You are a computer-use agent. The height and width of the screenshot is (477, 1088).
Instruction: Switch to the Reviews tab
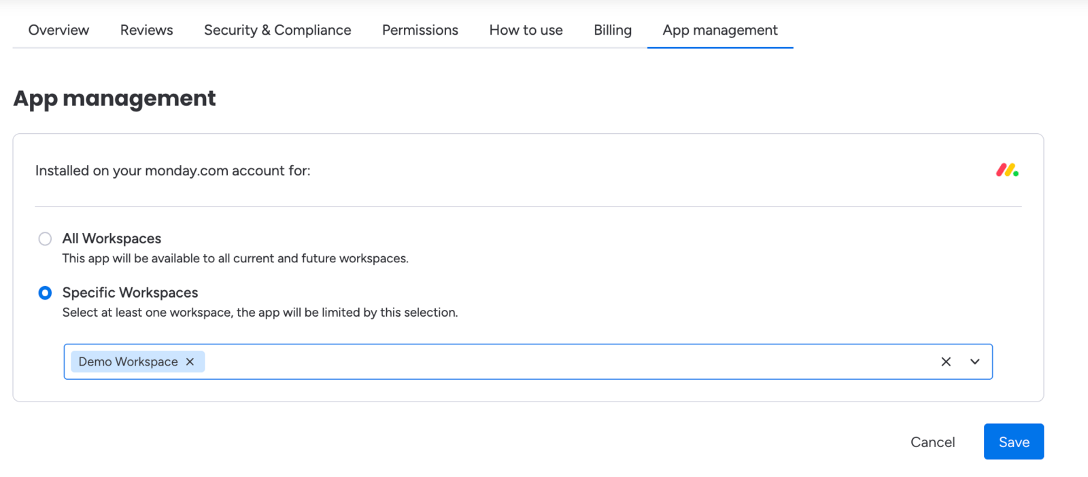146,30
